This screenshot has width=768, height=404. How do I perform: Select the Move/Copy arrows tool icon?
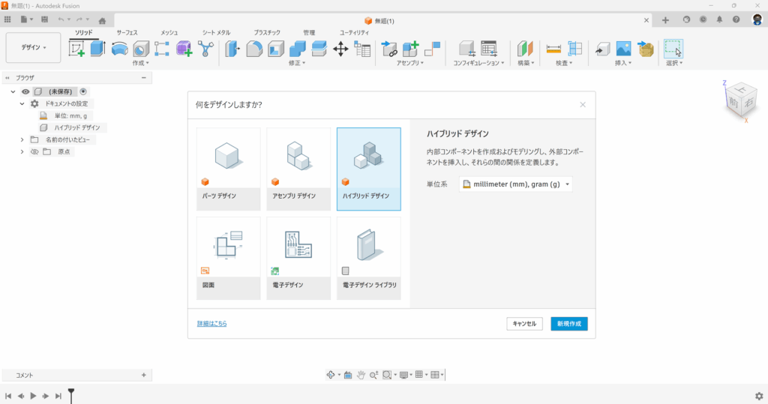340,49
